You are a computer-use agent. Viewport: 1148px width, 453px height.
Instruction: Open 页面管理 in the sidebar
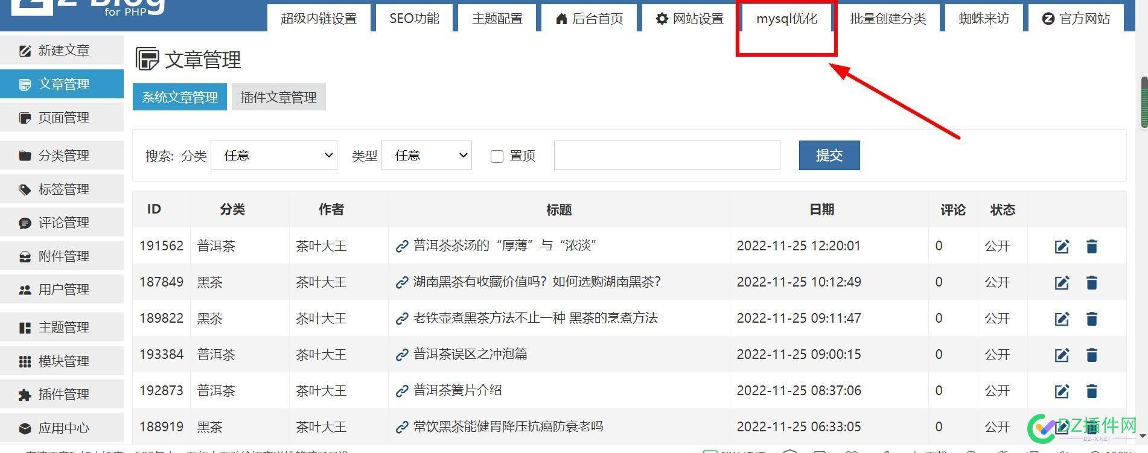point(62,118)
